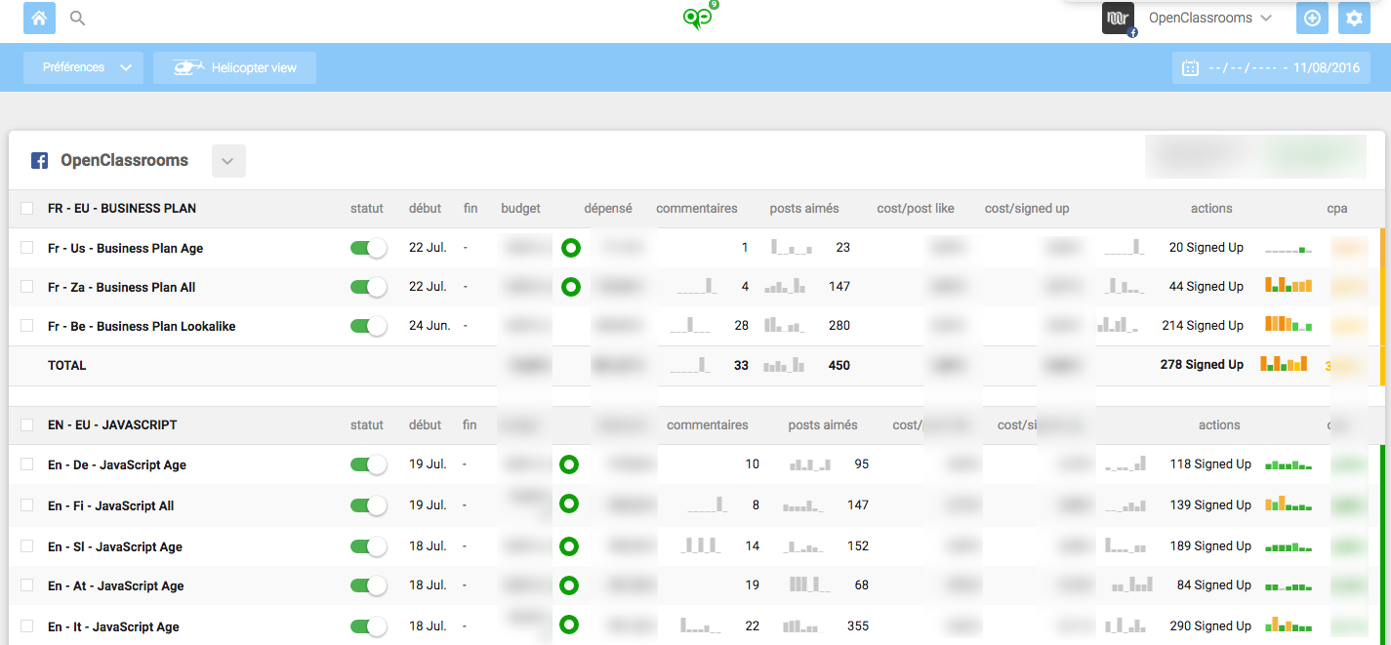Click green status circle for En - It row
This screenshot has width=1391, height=645.
point(569,625)
